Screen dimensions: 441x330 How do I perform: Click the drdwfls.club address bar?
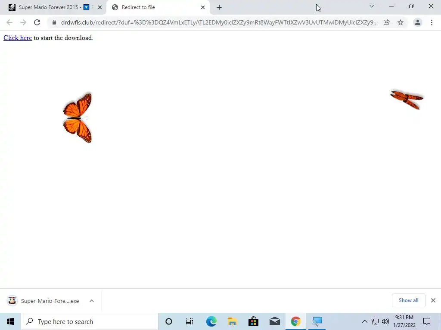[x=219, y=22]
